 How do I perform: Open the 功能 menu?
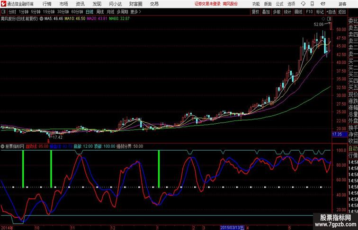[x=256, y=4]
